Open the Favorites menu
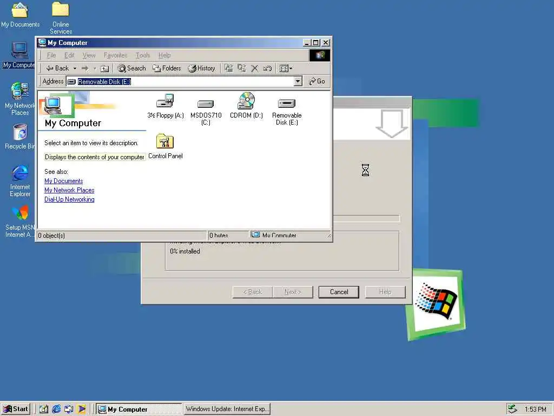The width and height of the screenshot is (554, 416). [115, 55]
